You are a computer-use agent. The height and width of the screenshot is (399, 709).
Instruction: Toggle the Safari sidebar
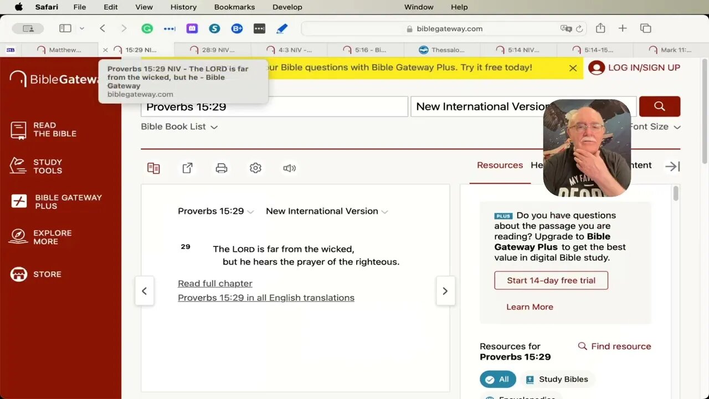(x=65, y=28)
